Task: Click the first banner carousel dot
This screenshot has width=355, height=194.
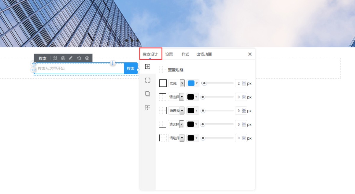Action: tap(127, 40)
